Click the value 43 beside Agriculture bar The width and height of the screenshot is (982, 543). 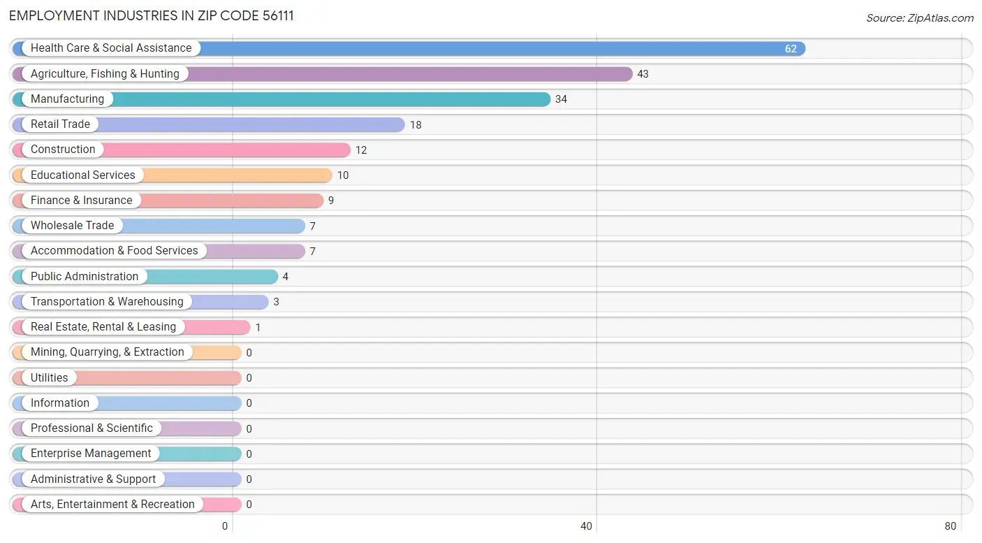pyautogui.click(x=643, y=74)
